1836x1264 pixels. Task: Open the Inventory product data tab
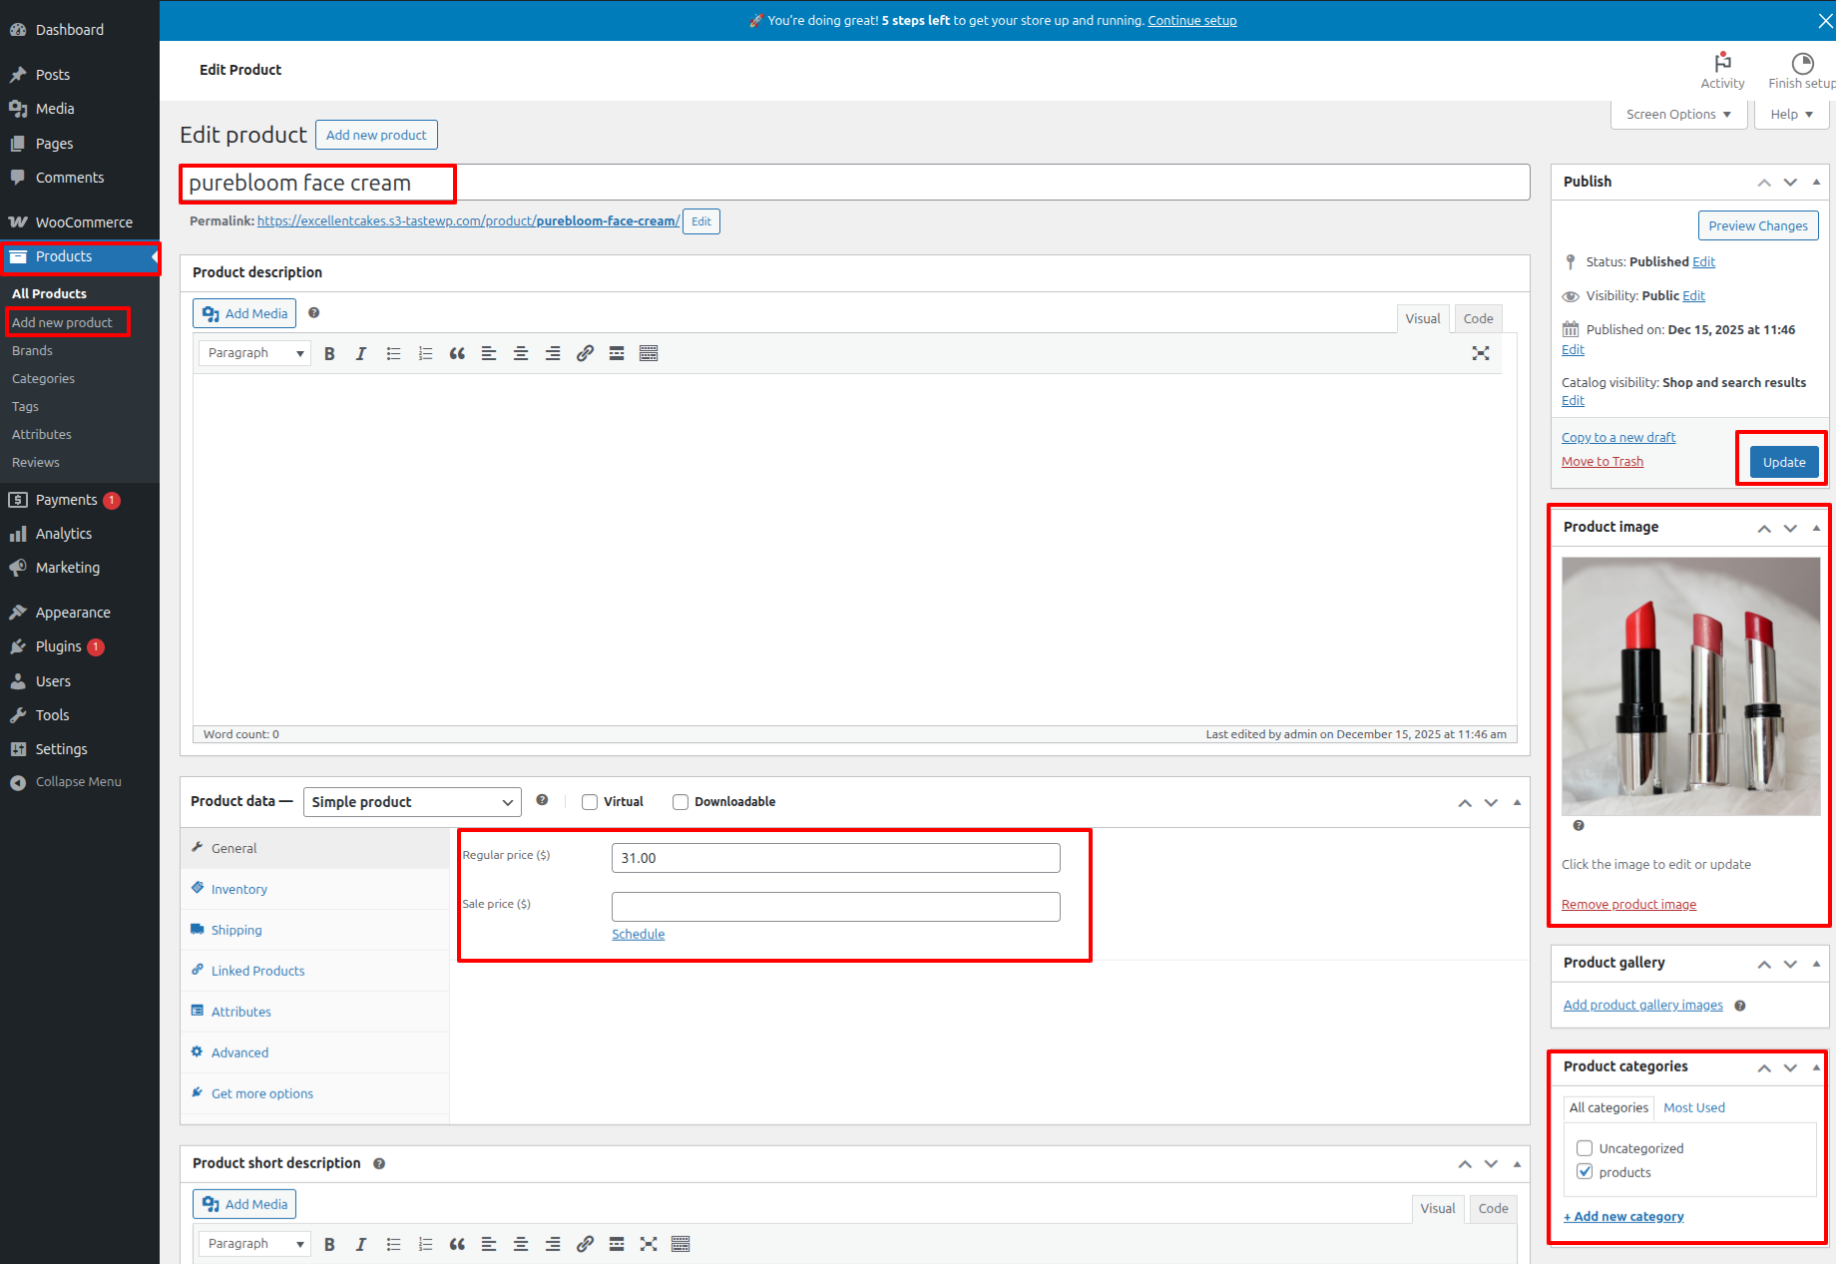(238, 889)
